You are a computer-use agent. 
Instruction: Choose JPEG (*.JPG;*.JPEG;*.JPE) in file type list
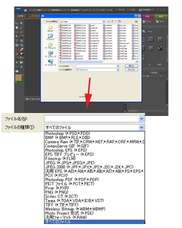[70, 162]
